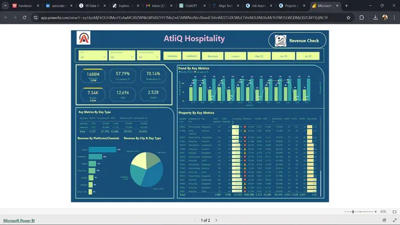Click the fit to page icon
Image resolution: width=400 pixels, height=225 pixels.
[x=394, y=211]
